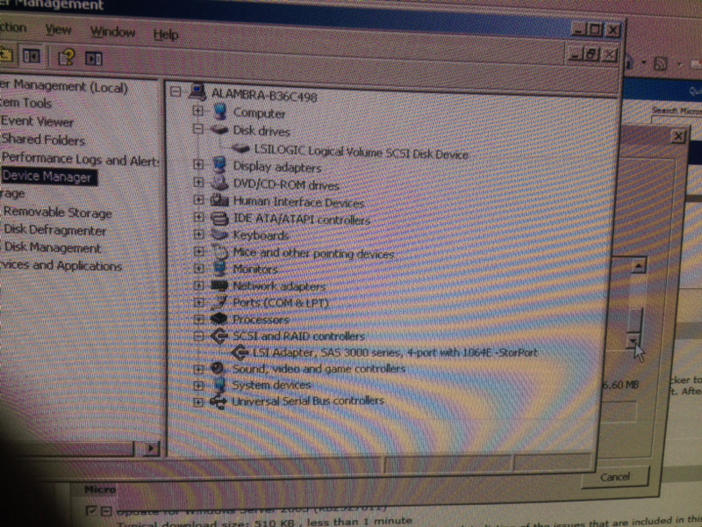The height and width of the screenshot is (527, 702).
Task: Click the Monitors category icon
Action: [x=219, y=268]
